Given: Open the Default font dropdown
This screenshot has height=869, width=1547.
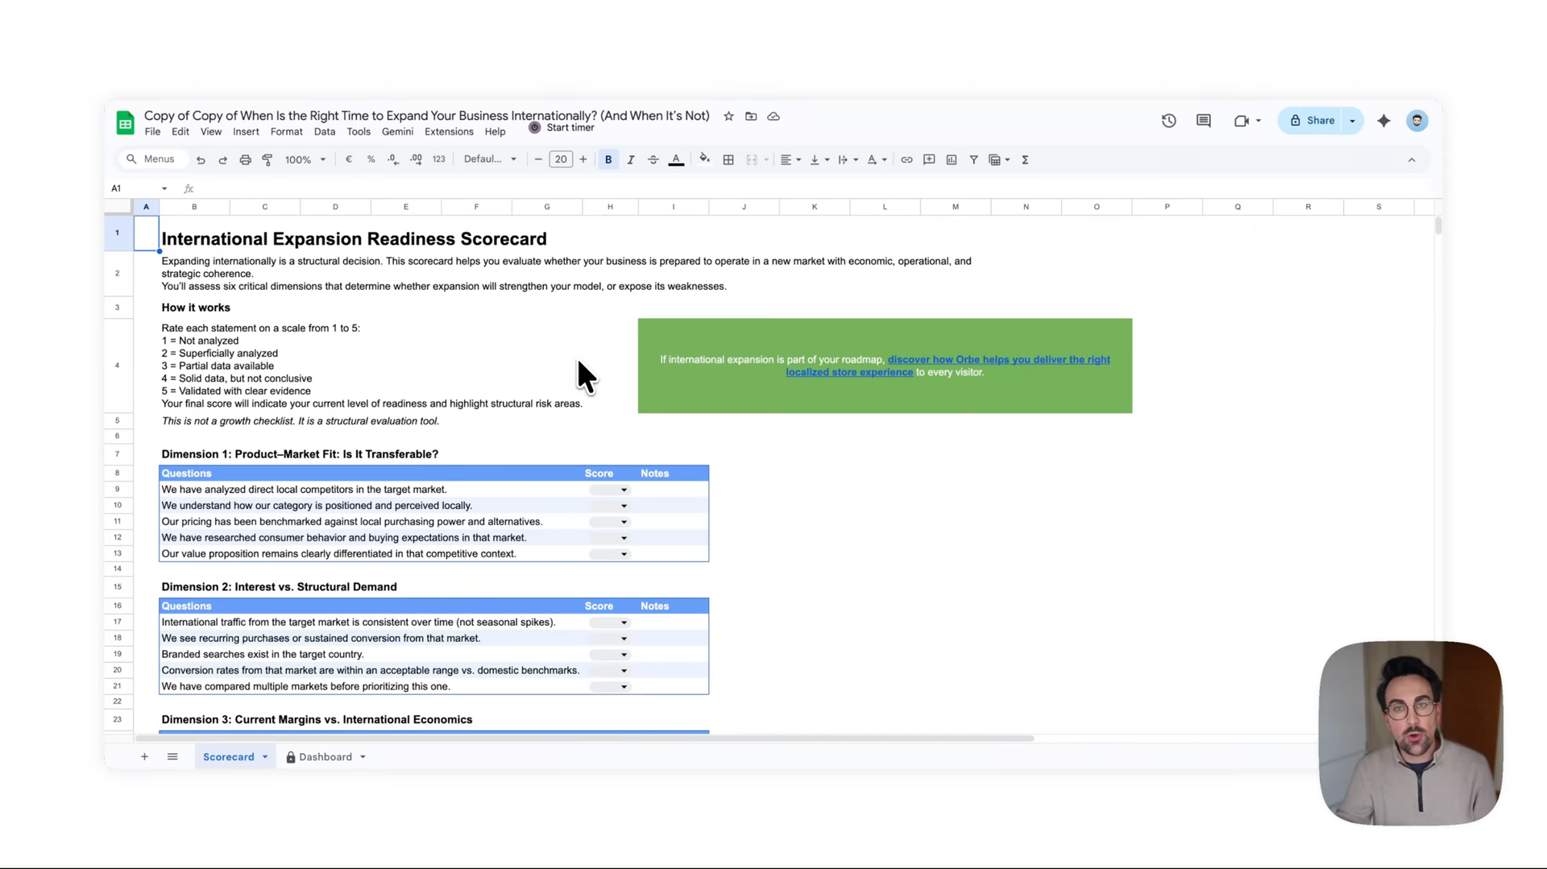Looking at the screenshot, I should 490,159.
